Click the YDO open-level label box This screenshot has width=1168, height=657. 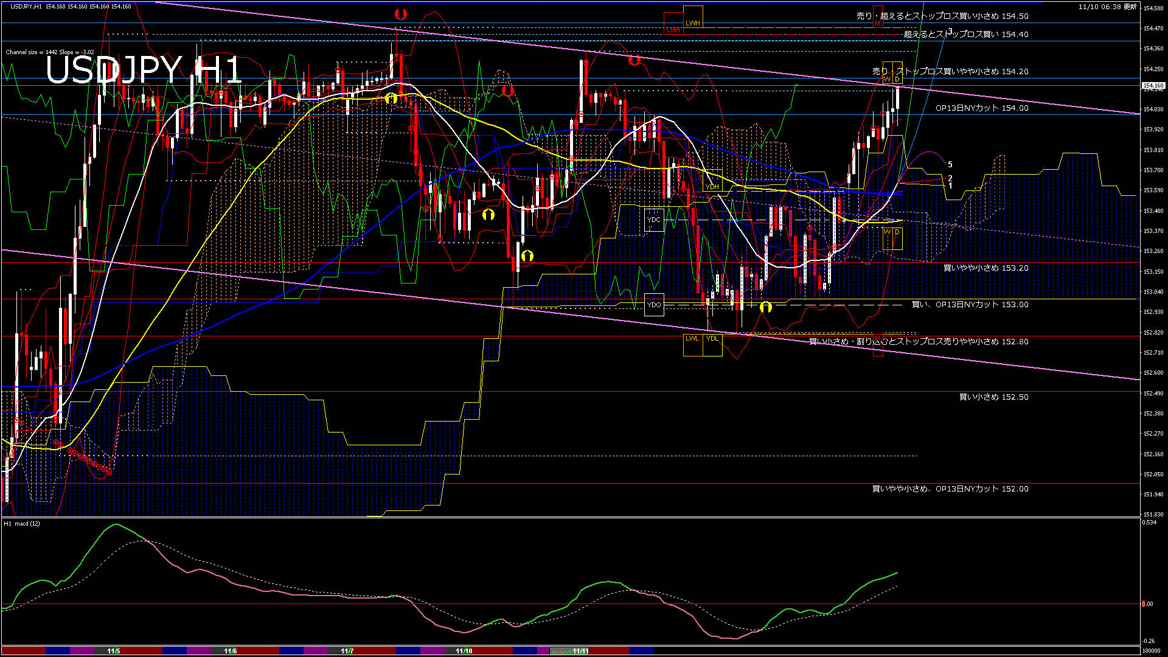pos(654,305)
